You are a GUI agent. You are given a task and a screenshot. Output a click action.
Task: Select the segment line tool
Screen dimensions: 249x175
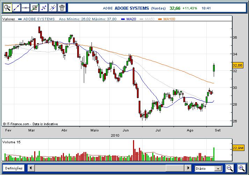point(44,8)
